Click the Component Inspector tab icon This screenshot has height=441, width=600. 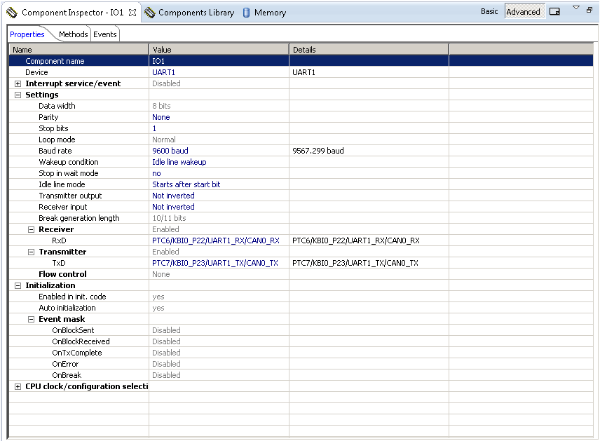click(x=12, y=13)
